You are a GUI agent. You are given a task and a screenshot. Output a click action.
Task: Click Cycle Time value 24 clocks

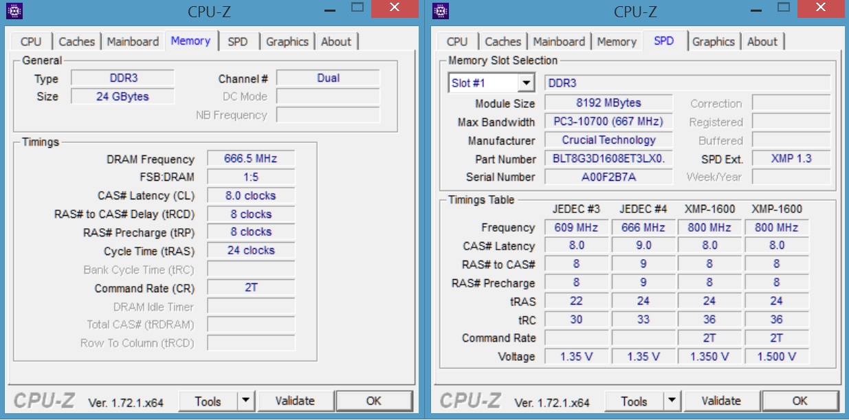tap(251, 251)
